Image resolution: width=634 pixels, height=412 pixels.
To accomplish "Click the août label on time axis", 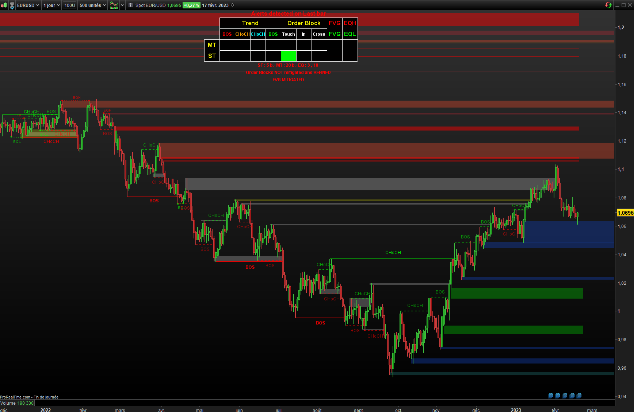I will coord(317,410).
